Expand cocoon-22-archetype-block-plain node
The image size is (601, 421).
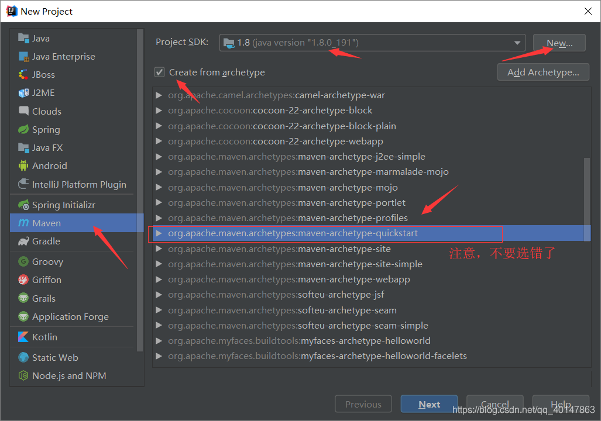pyautogui.click(x=159, y=126)
